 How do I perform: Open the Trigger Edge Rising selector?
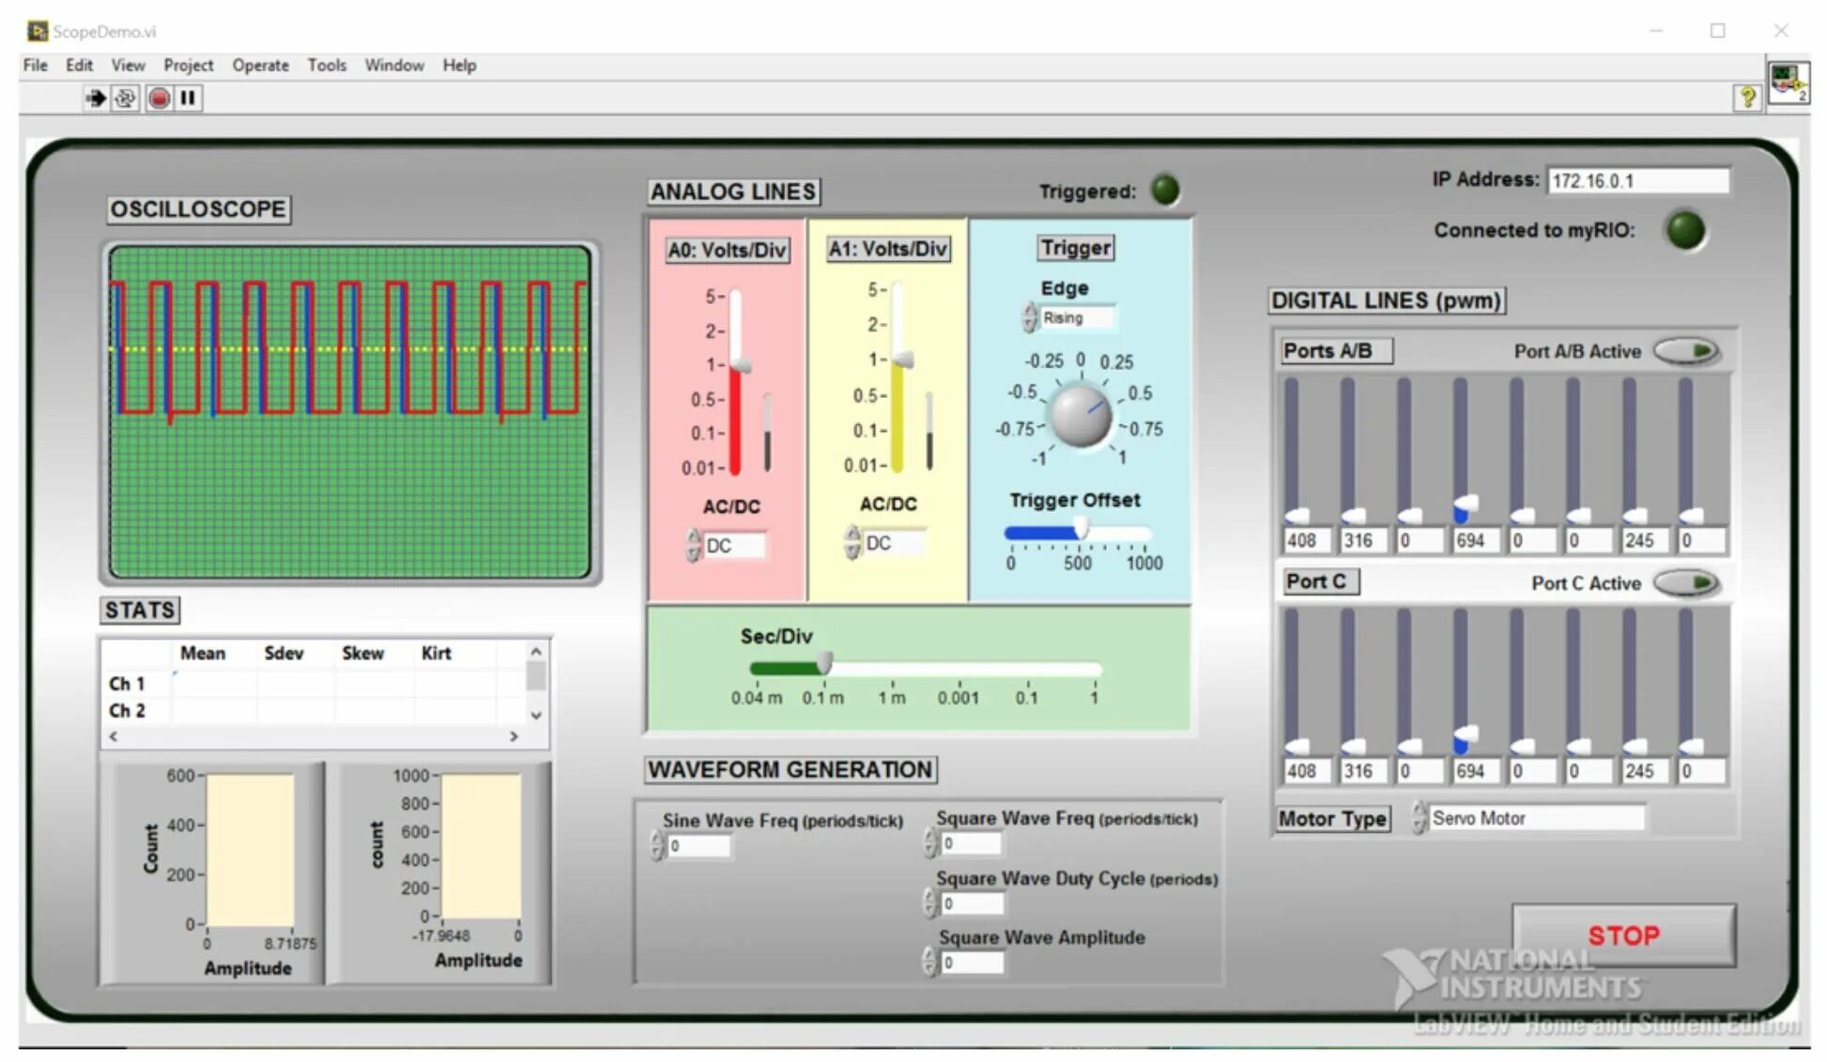click(x=1076, y=318)
